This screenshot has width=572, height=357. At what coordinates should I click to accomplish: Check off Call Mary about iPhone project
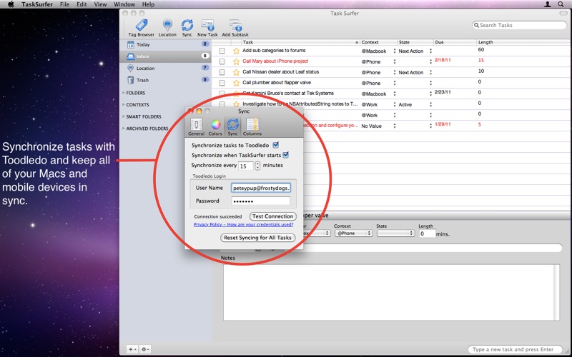click(222, 61)
